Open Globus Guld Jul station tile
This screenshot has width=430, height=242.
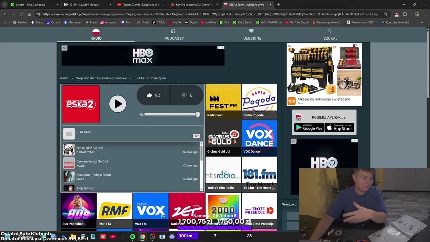(223, 138)
